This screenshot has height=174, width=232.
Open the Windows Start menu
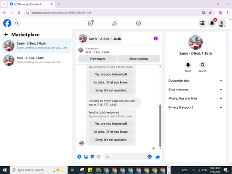[x=5, y=170]
